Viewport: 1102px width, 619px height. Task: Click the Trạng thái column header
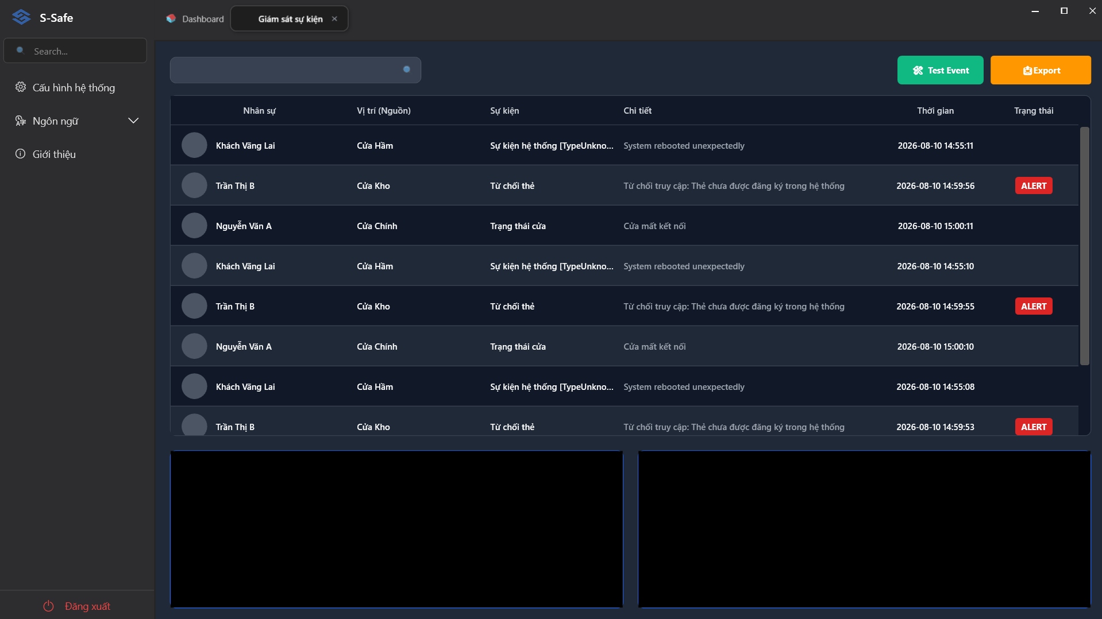tap(1034, 110)
